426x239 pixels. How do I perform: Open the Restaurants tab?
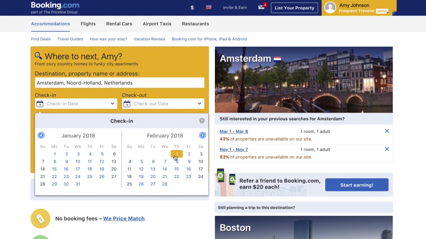195,24
